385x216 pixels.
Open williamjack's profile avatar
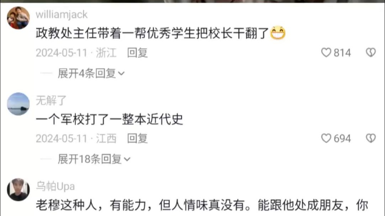[18, 18]
